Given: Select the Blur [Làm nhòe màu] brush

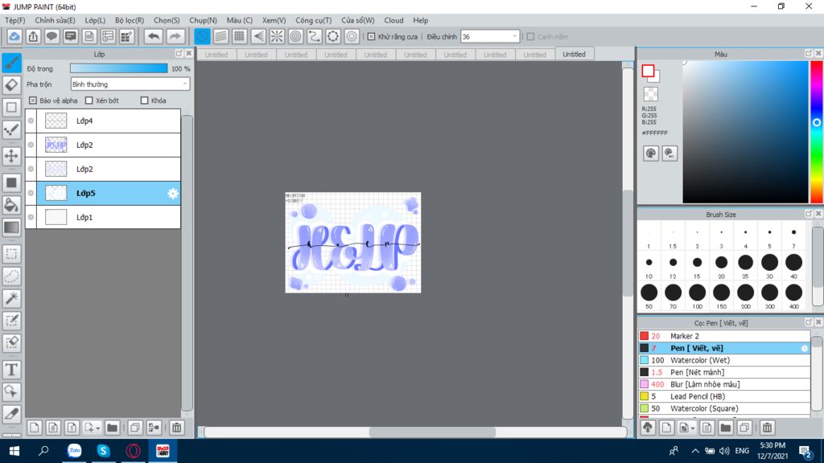Looking at the screenshot, I should click(723, 384).
